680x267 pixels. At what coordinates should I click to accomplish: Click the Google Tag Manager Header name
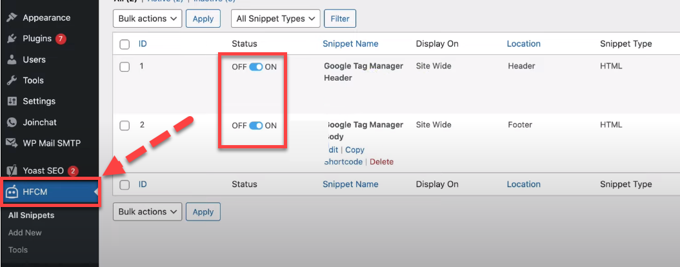point(363,72)
